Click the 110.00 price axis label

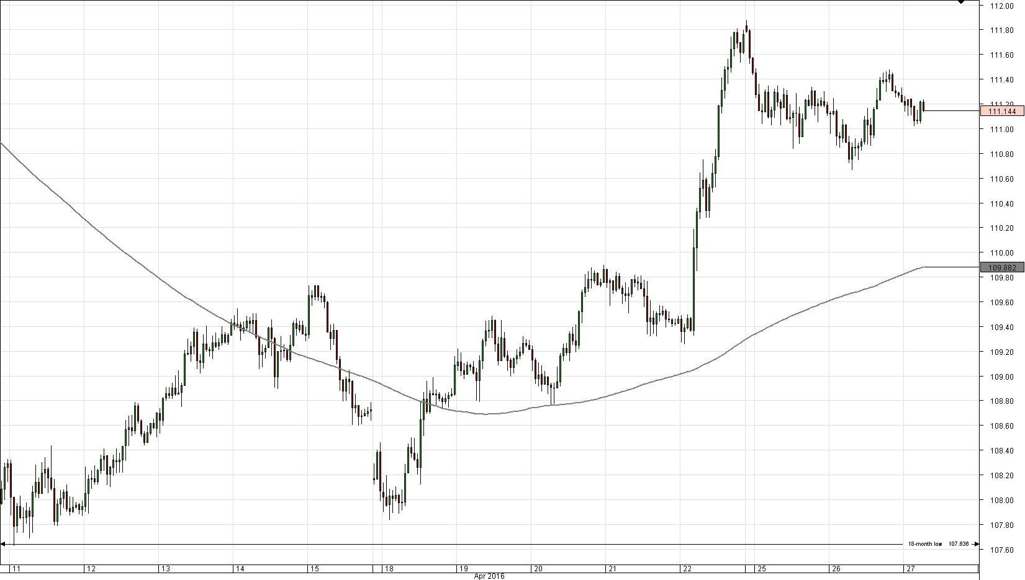(x=1002, y=253)
